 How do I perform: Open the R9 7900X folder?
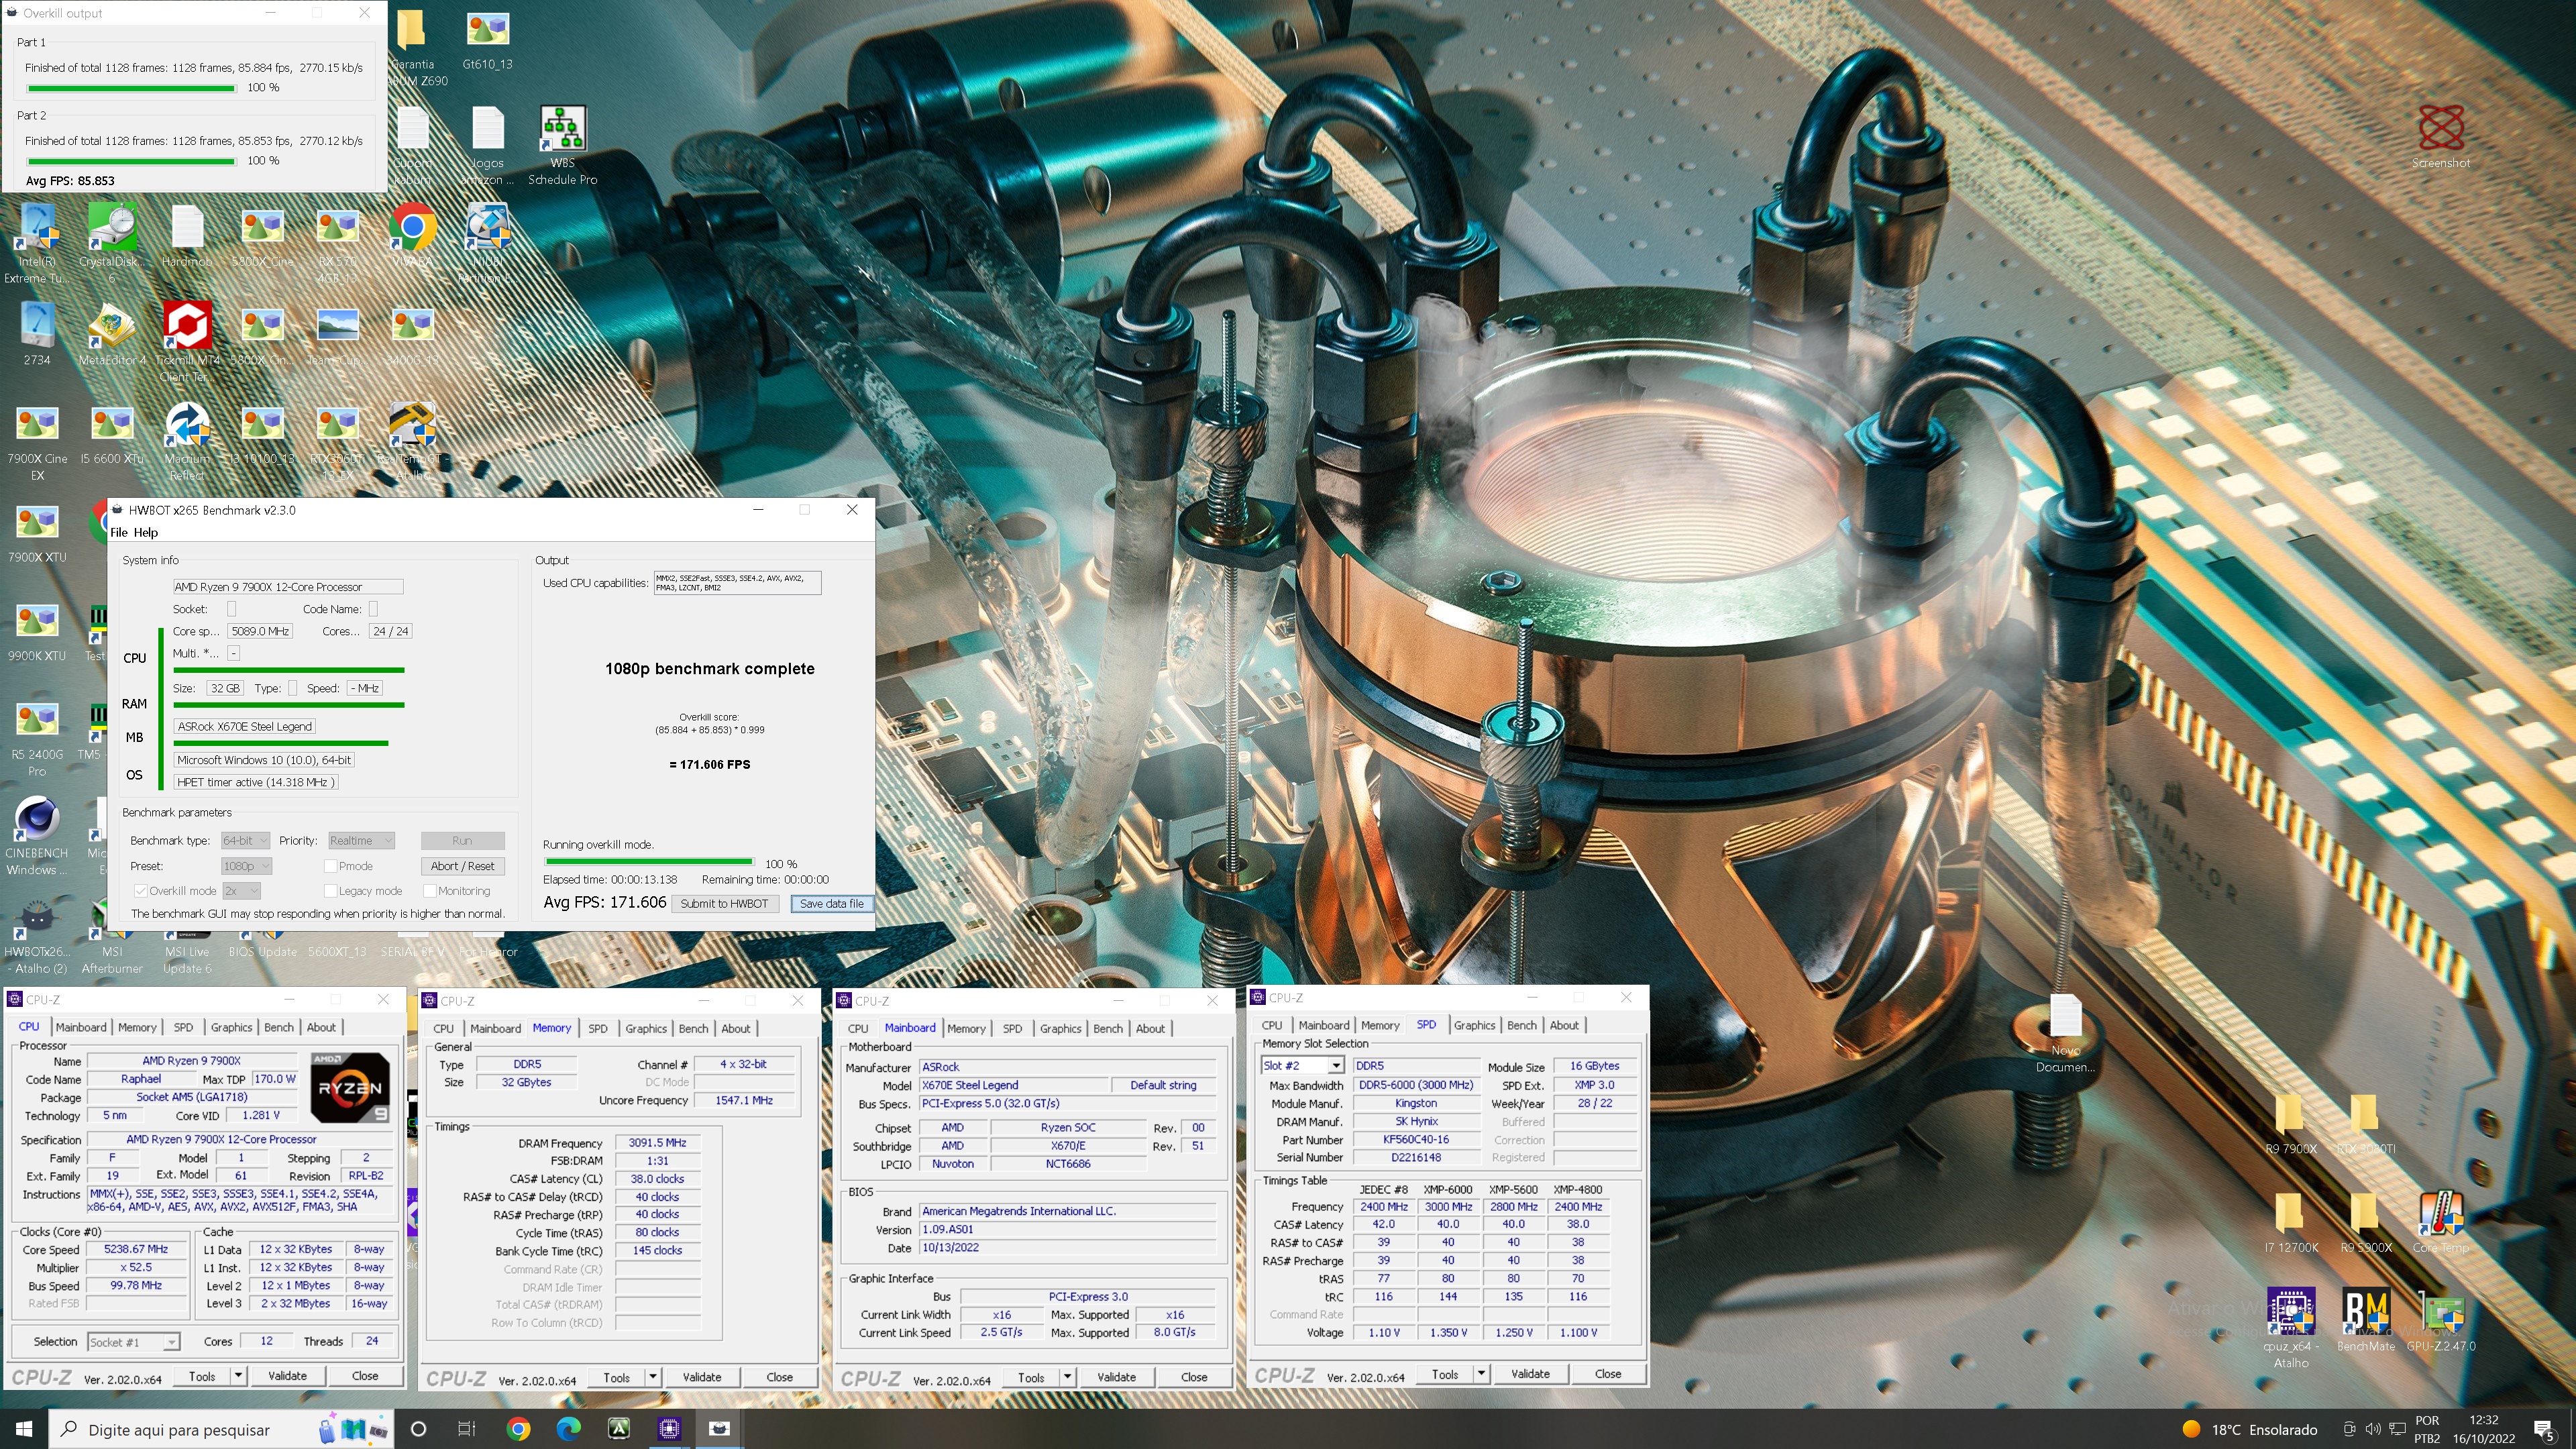(2290, 1124)
